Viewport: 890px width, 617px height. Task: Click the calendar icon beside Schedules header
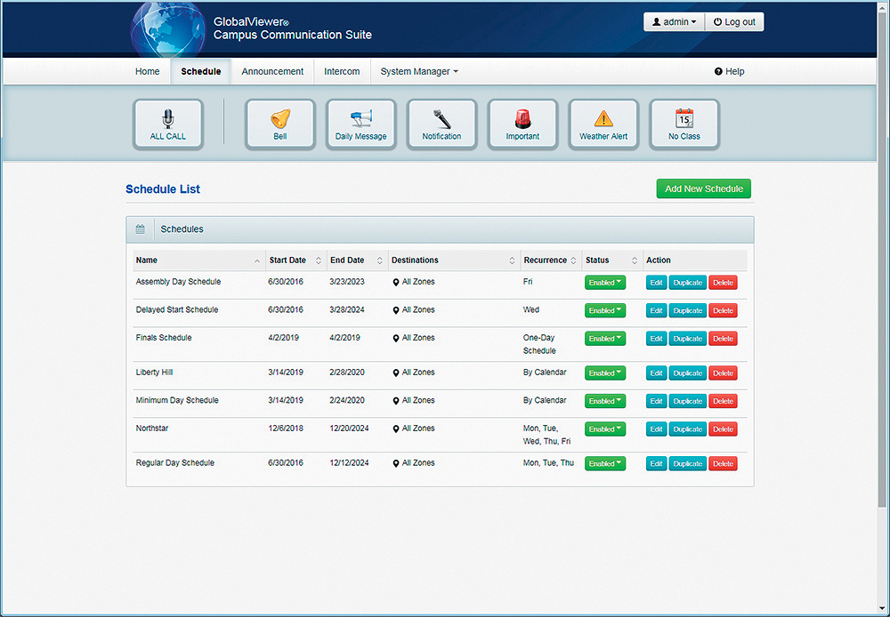140,228
